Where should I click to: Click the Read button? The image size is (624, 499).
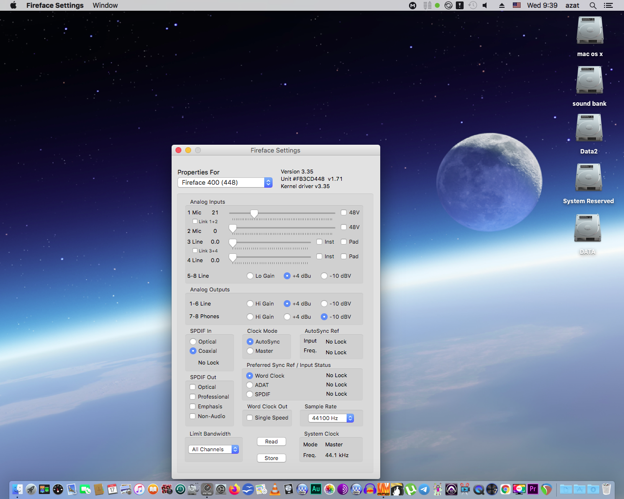[272, 441]
